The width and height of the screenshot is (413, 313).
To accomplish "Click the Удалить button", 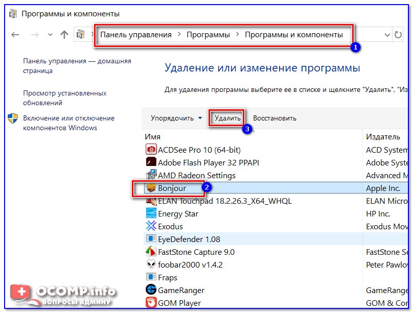I will point(227,118).
